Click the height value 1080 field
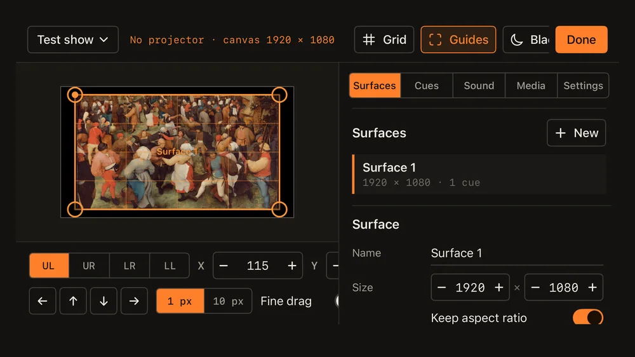The height and width of the screenshot is (357, 635). pos(564,287)
